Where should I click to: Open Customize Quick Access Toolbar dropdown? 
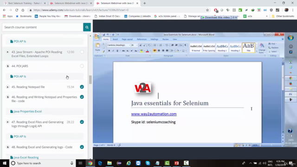(118, 35)
